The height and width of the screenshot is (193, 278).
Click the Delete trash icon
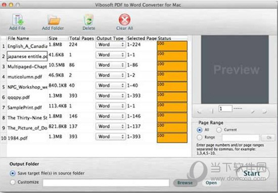coord(88,20)
